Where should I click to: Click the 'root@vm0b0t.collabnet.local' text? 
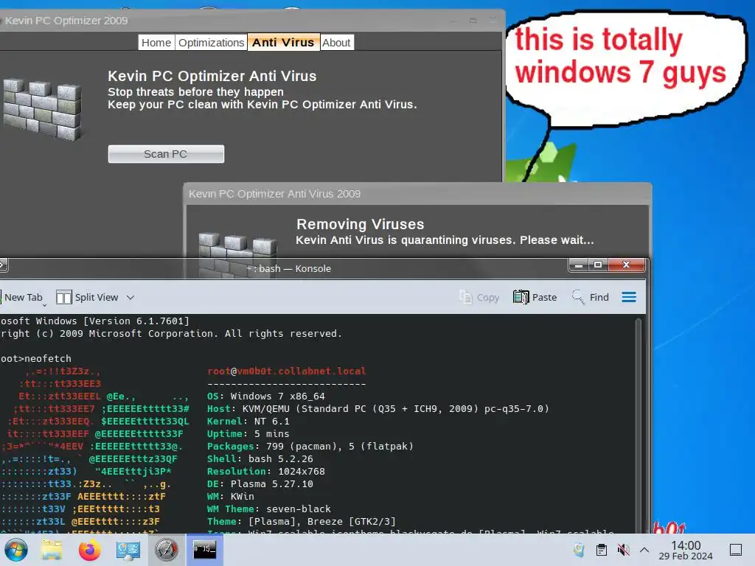click(x=287, y=371)
